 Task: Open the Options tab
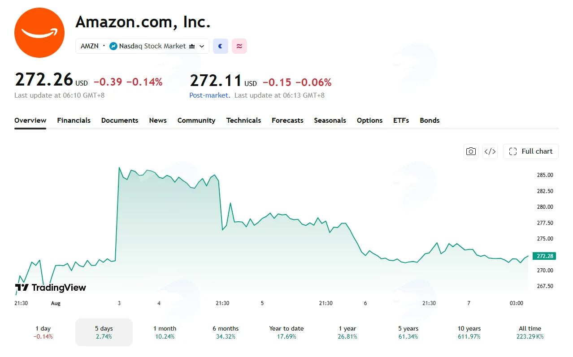point(370,120)
